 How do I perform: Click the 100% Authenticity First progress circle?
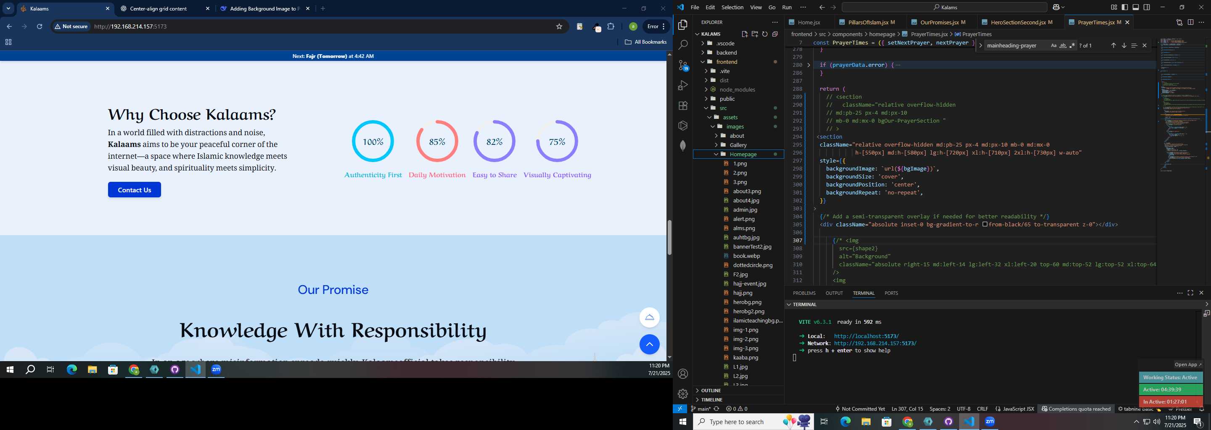pos(373,141)
